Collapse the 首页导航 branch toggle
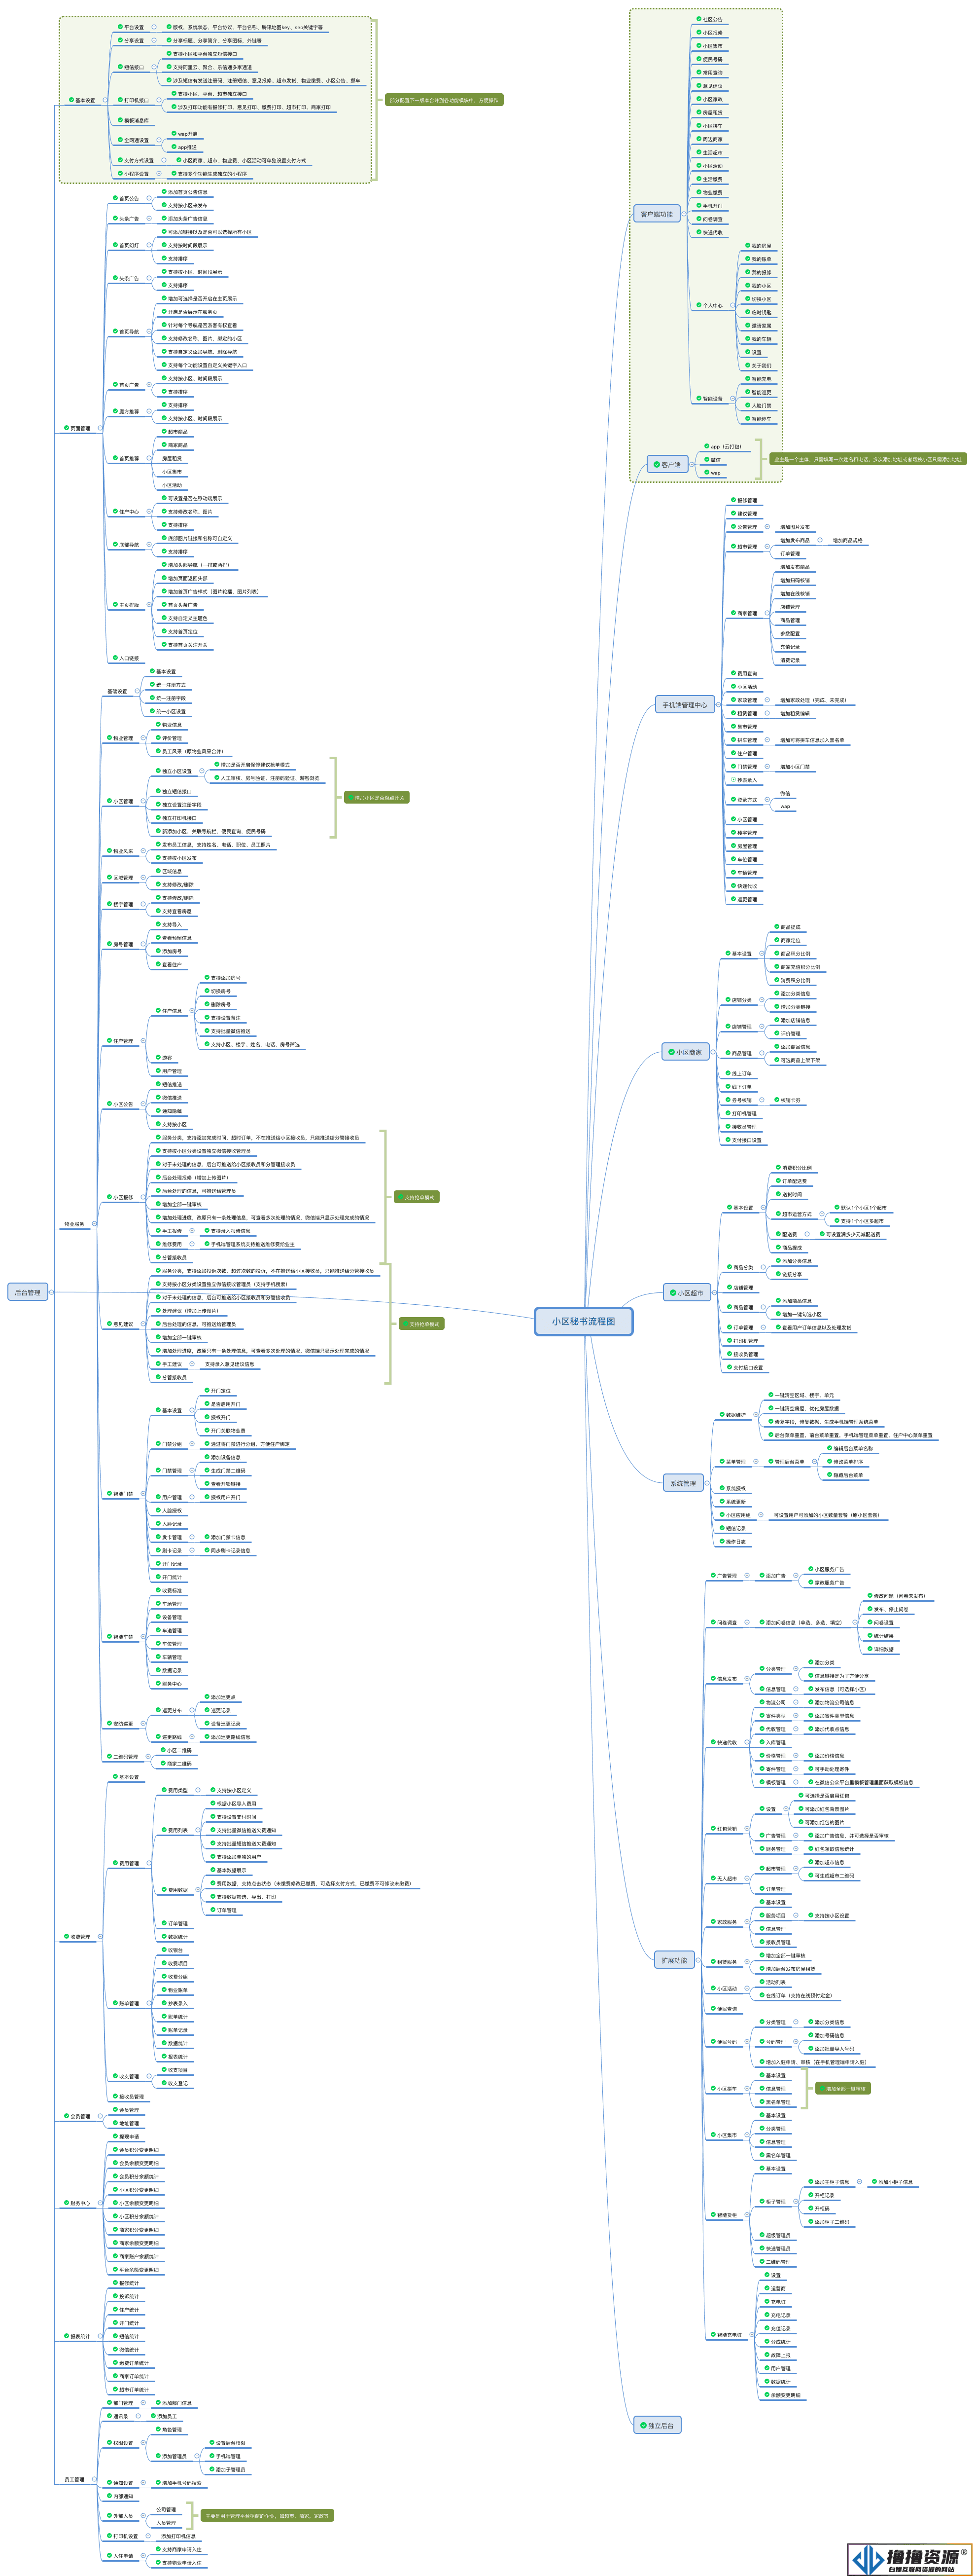 [x=150, y=332]
